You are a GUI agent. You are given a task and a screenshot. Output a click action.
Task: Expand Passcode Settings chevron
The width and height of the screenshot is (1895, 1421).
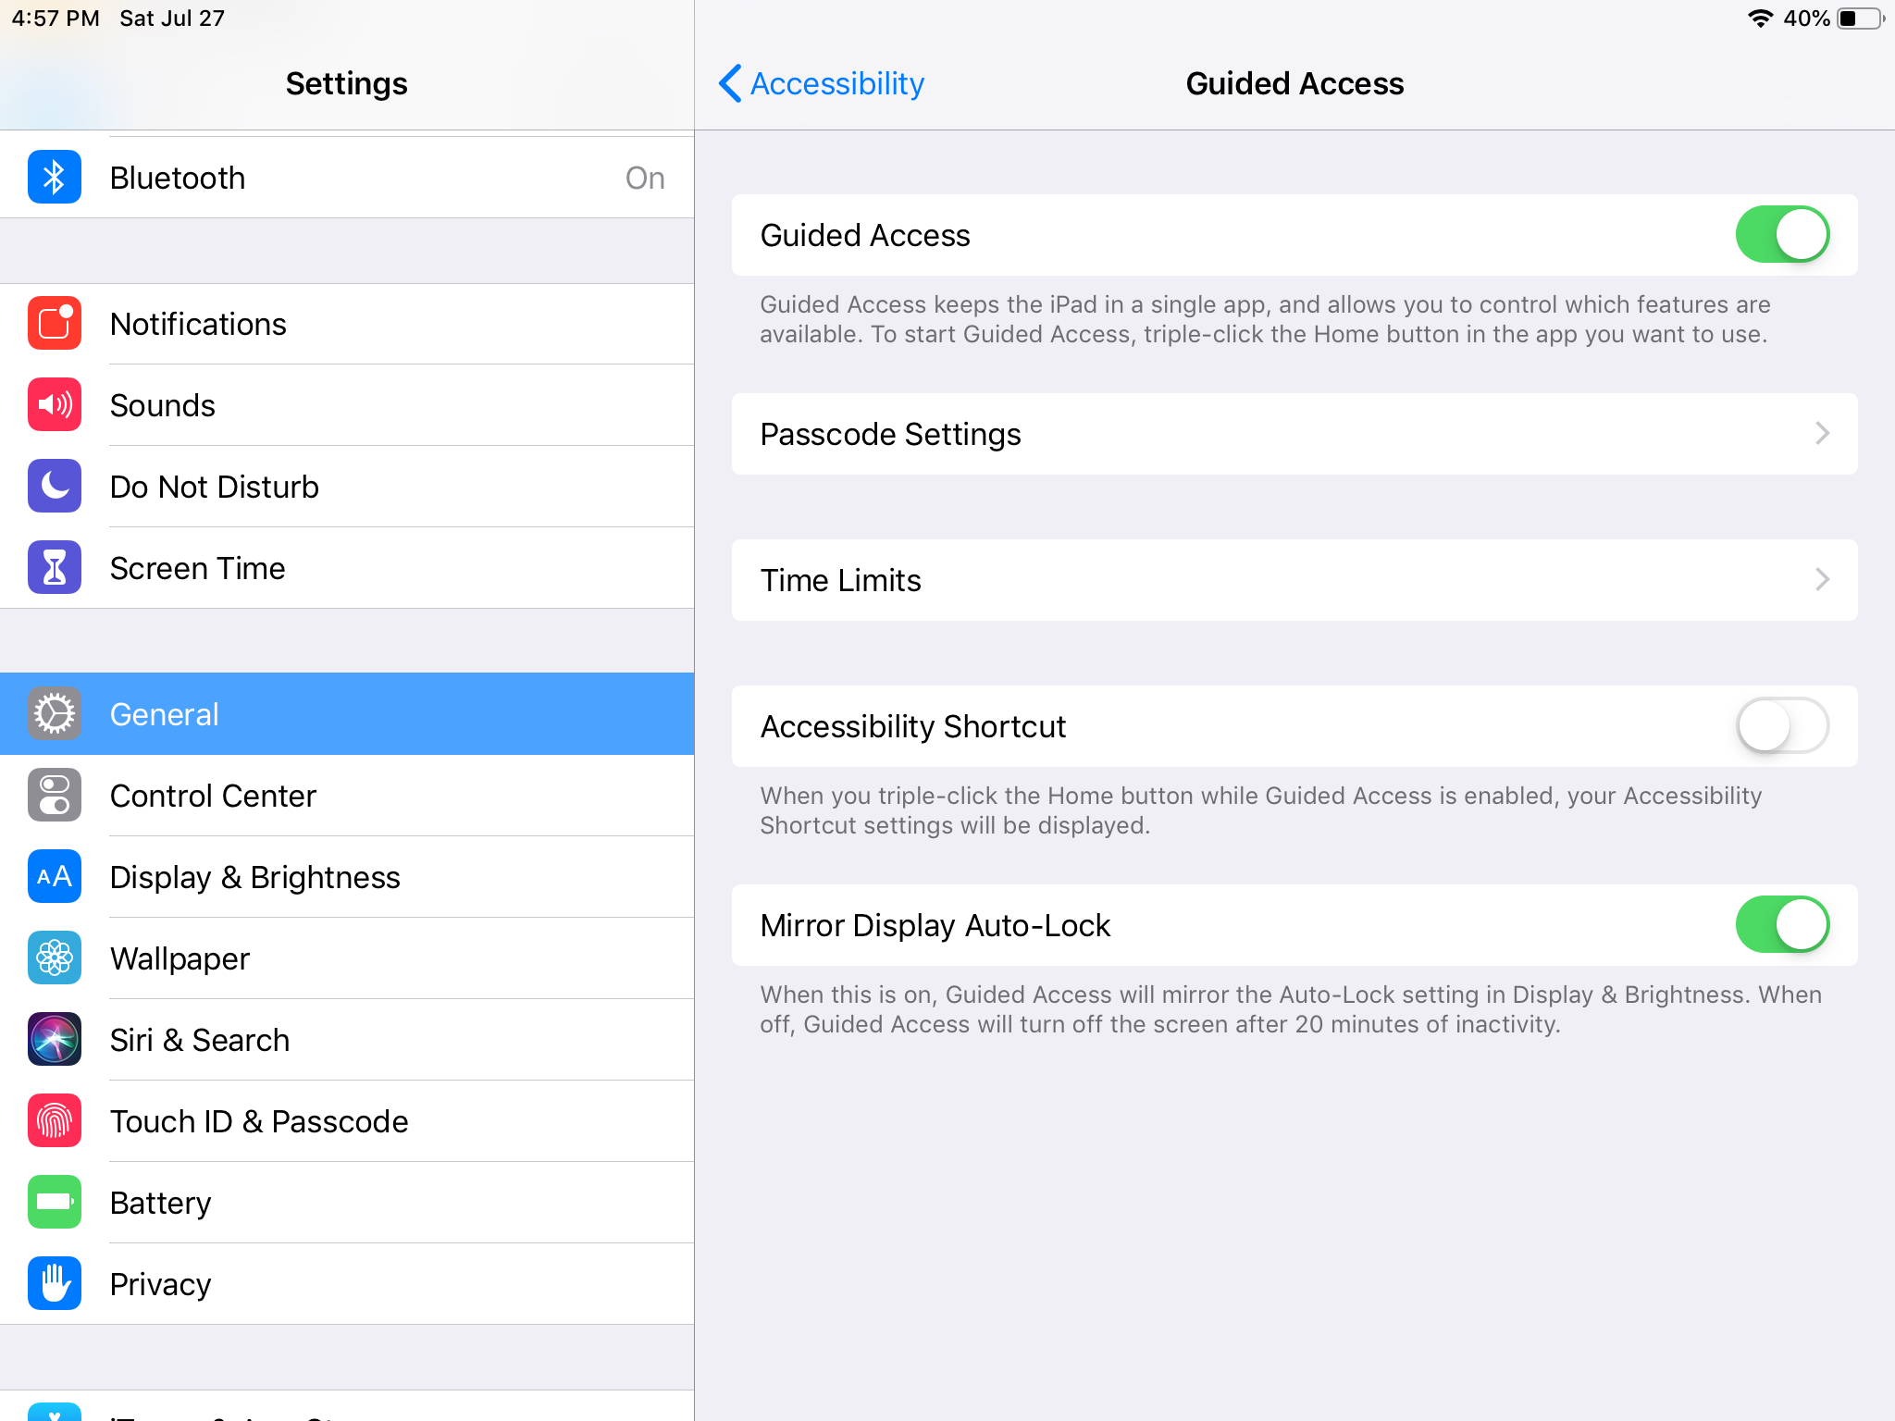pos(1822,434)
